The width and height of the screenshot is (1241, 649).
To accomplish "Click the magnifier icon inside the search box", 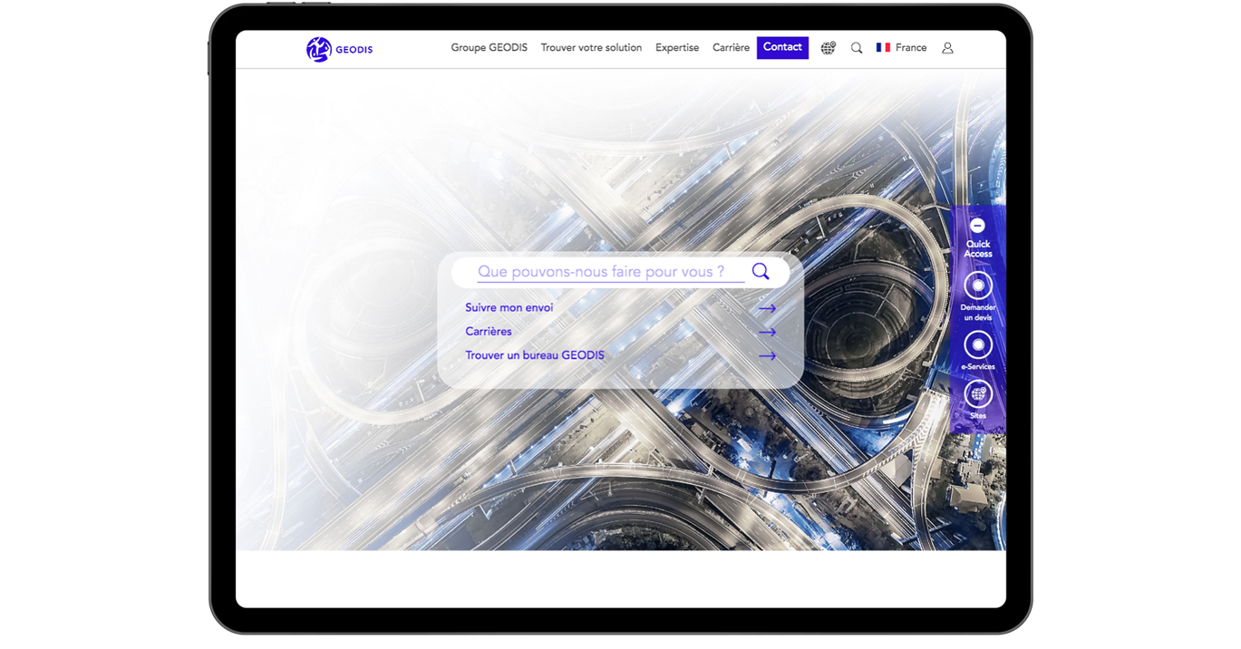I will coord(761,271).
